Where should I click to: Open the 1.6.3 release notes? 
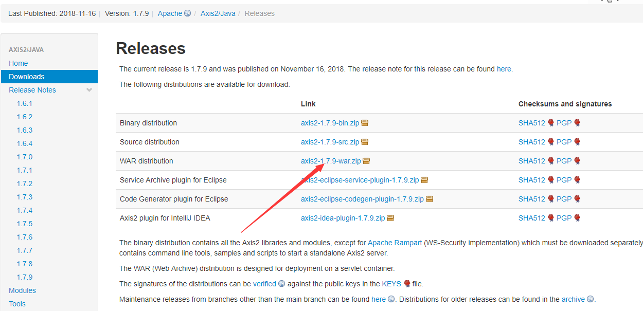point(24,130)
